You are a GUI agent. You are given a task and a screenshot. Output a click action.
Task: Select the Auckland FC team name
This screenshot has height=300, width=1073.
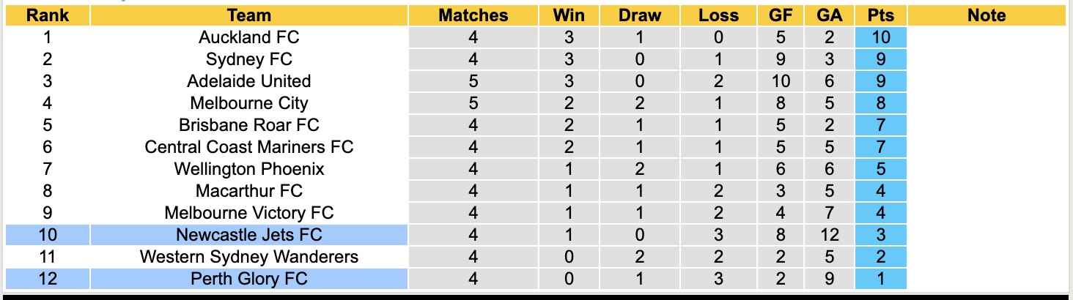click(x=248, y=37)
